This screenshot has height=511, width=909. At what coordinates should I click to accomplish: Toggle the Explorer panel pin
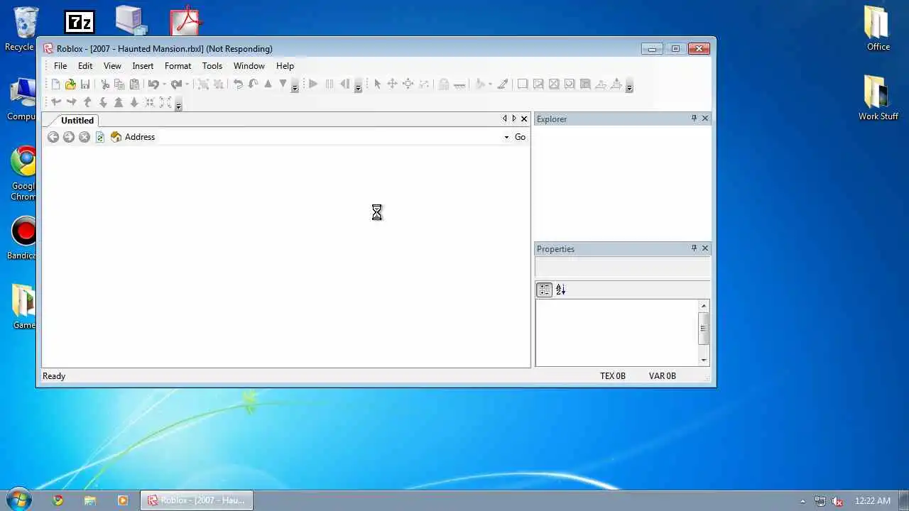[694, 119]
